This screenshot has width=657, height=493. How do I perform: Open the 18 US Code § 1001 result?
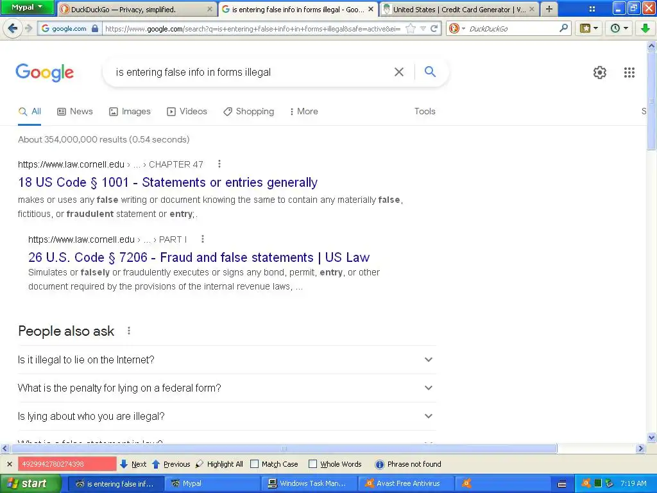[x=167, y=182]
